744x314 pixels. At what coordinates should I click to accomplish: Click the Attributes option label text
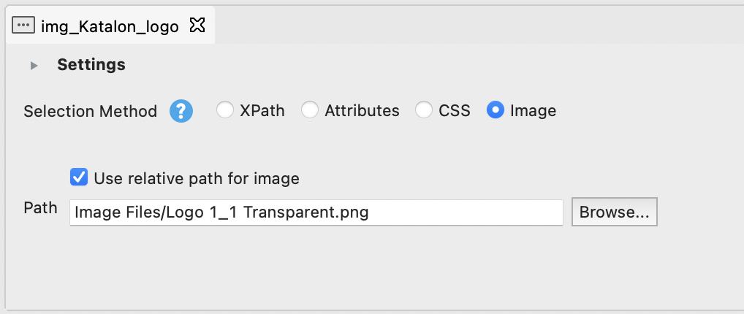pyautogui.click(x=362, y=111)
